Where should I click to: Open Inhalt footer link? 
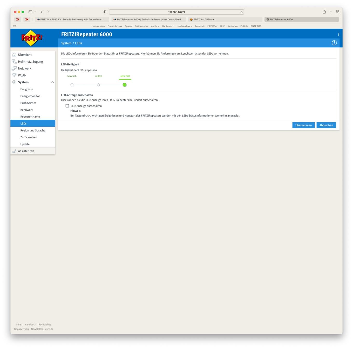[19, 325]
